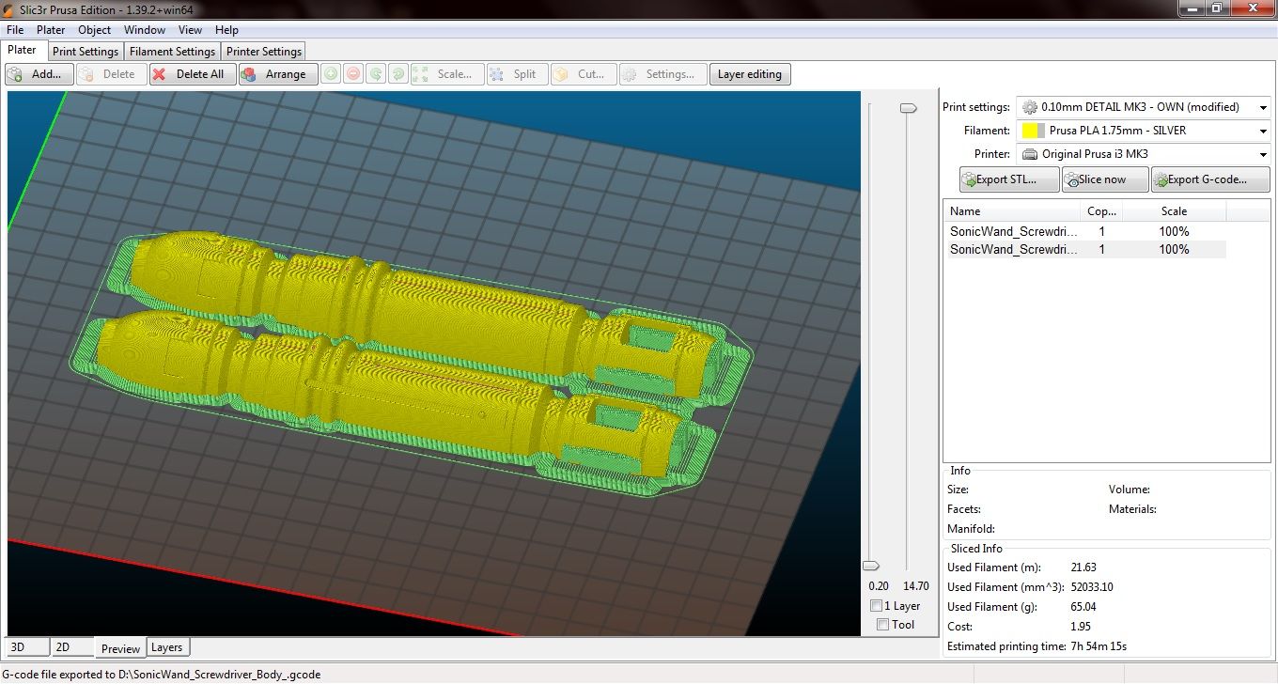Click the lower layer slider handle
Screen dimensions: 1278x684
point(871,566)
